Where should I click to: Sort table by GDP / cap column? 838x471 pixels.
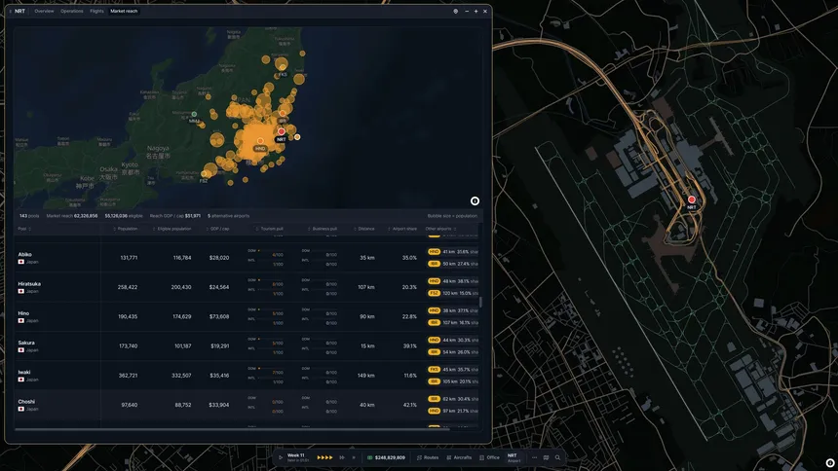tap(217, 229)
